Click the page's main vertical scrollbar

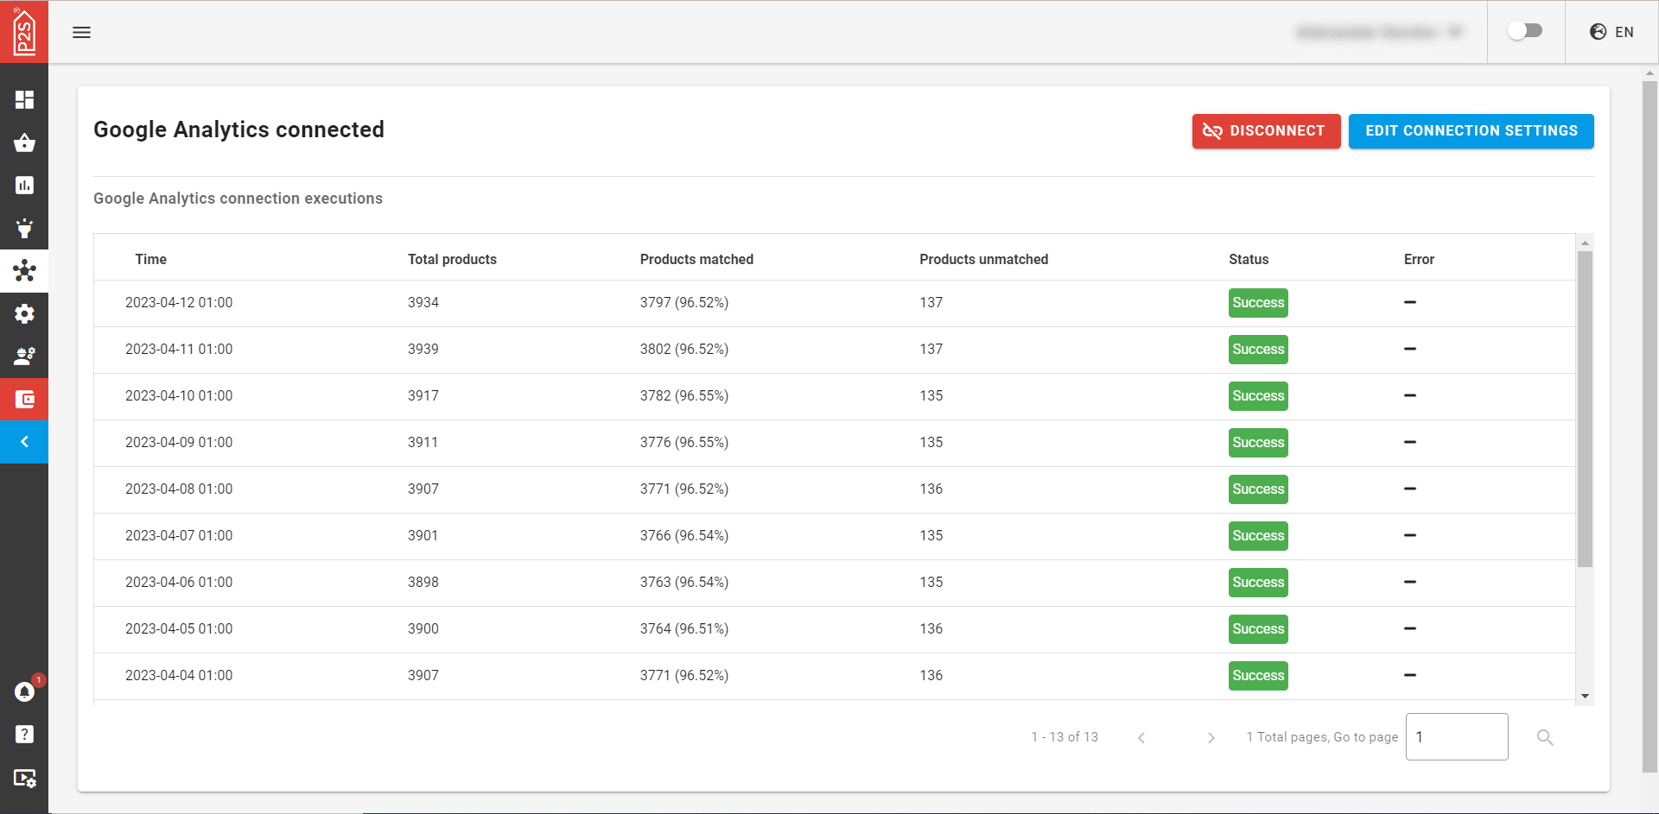[x=1649, y=427]
